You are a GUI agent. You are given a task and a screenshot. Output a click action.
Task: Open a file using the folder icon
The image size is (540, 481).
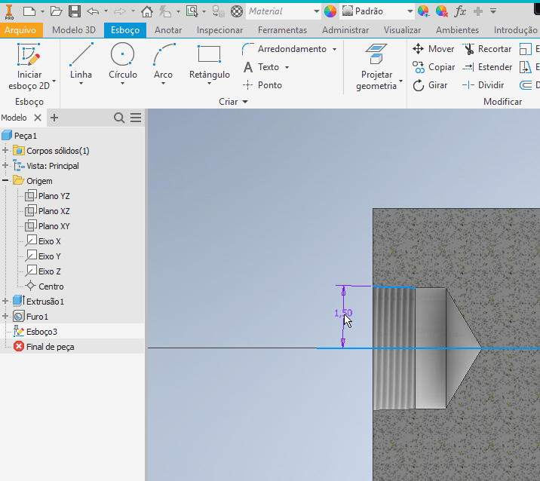[56, 11]
